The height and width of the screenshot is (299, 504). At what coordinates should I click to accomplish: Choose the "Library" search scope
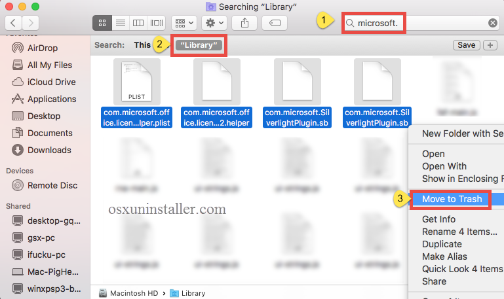coord(199,45)
